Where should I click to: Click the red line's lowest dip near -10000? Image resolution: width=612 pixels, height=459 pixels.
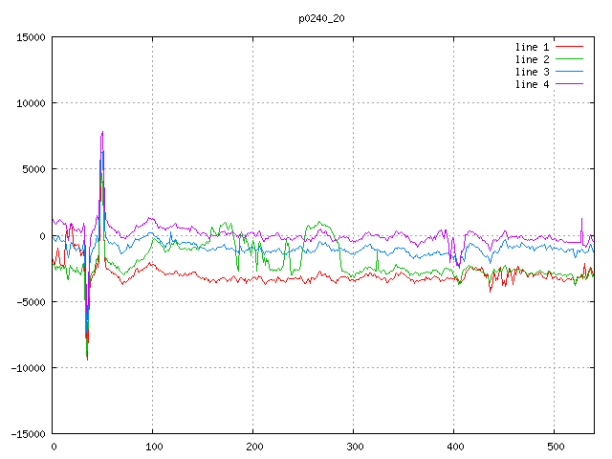(87, 360)
